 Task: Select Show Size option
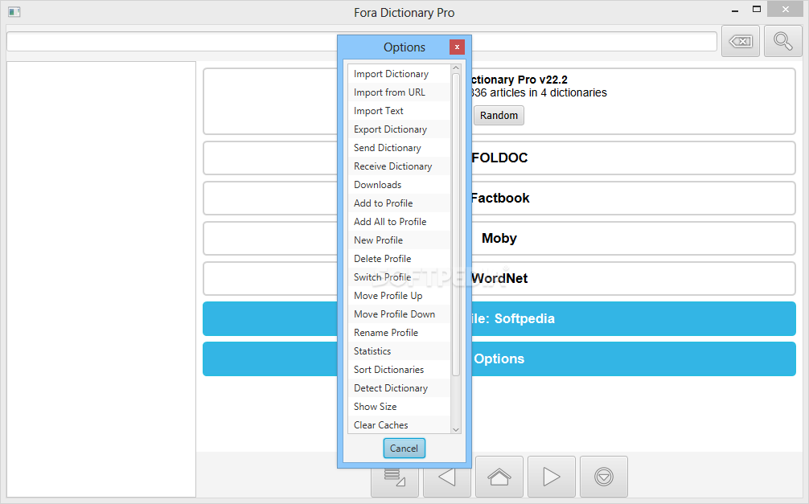click(399, 407)
